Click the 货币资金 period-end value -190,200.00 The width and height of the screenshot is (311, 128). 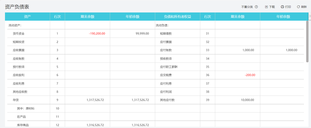click(x=97, y=33)
